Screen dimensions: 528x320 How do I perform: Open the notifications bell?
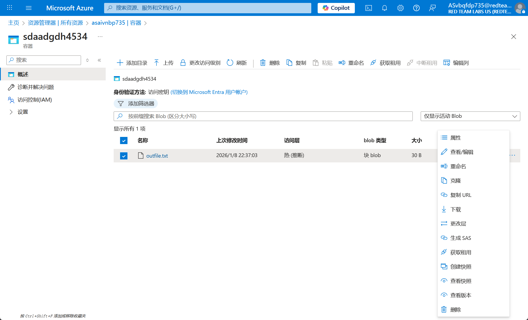tap(384, 8)
